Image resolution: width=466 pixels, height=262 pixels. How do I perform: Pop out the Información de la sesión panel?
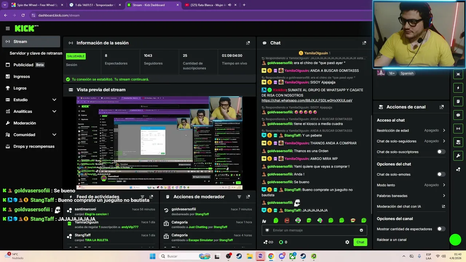pos(248,43)
